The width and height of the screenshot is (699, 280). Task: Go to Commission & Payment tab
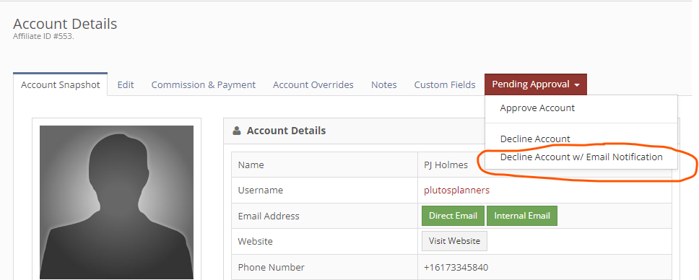pyautogui.click(x=204, y=84)
